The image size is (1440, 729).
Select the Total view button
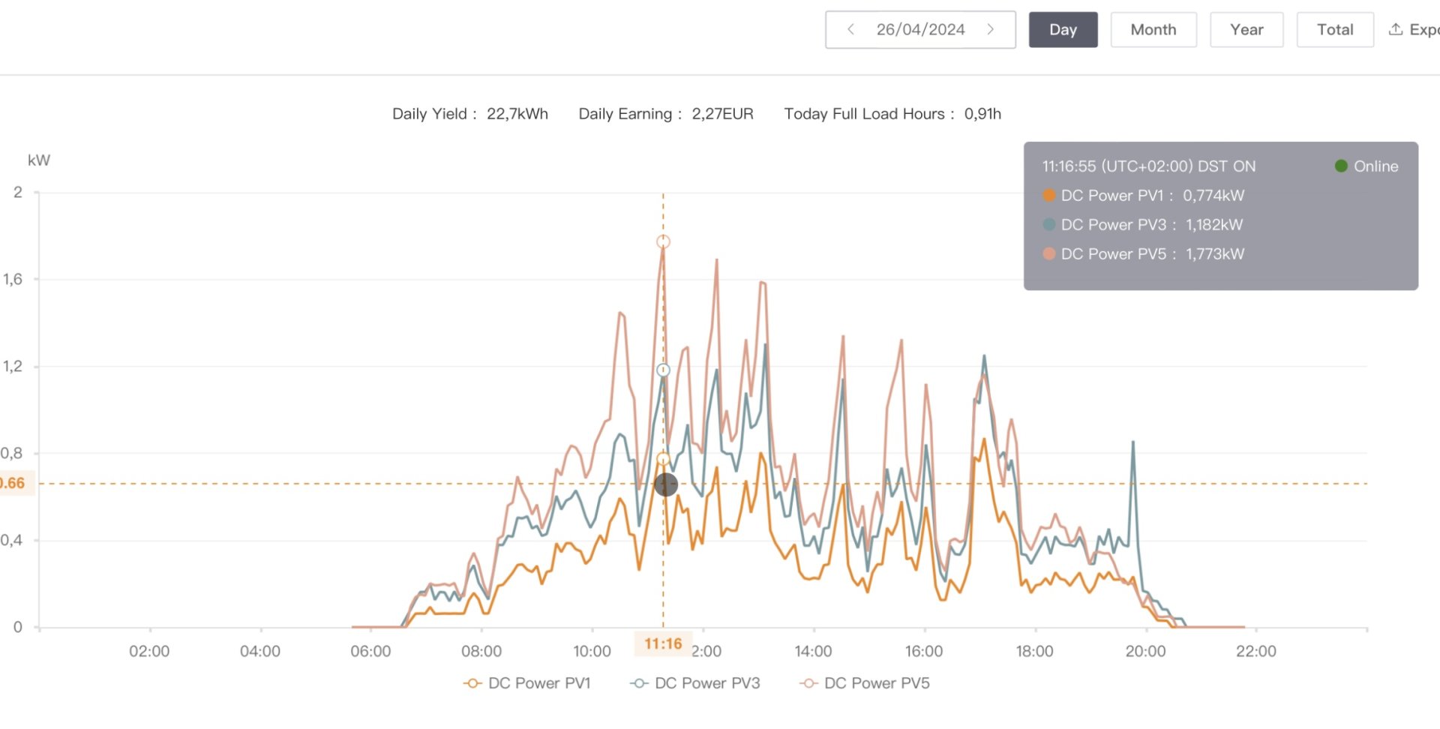[1335, 29]
